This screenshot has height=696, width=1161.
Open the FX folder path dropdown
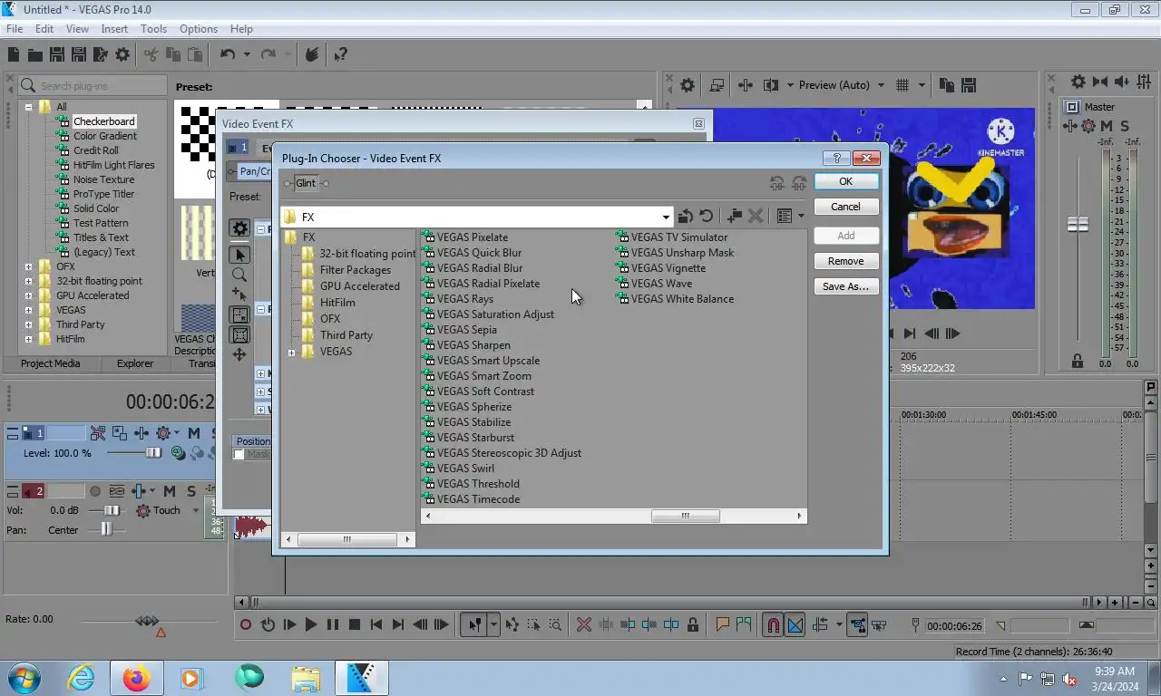coord(666,217)
